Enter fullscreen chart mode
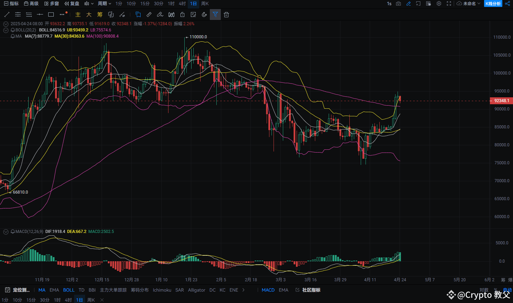Screen dimensions: 513x303 click(449, 3)
